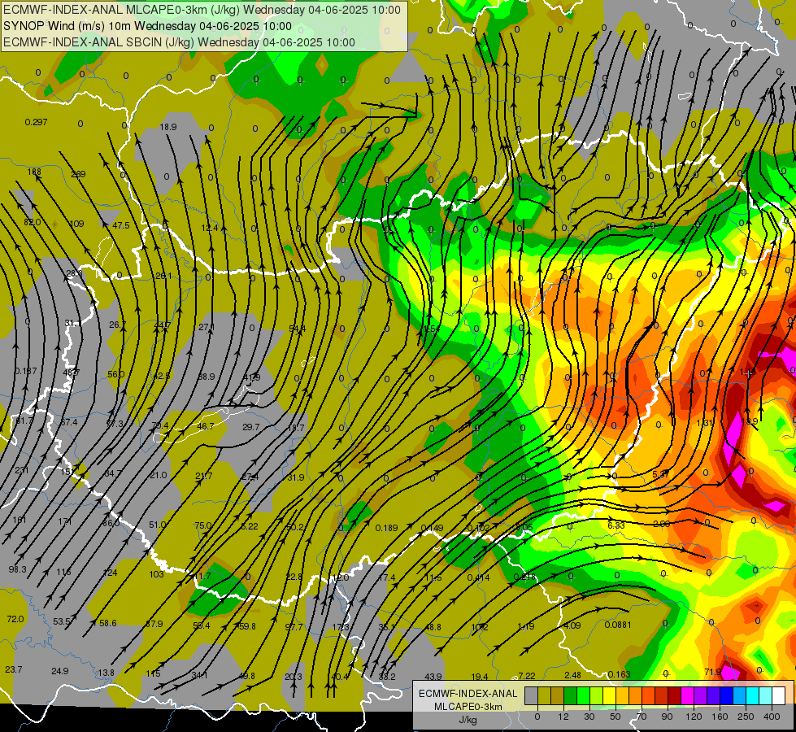Screen dimensions: 796x732
Task: Click the legend scale label 90
Action: (668, 717)
